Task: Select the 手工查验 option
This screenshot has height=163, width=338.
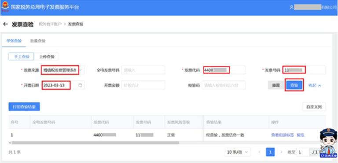Action: coord(21,57)
